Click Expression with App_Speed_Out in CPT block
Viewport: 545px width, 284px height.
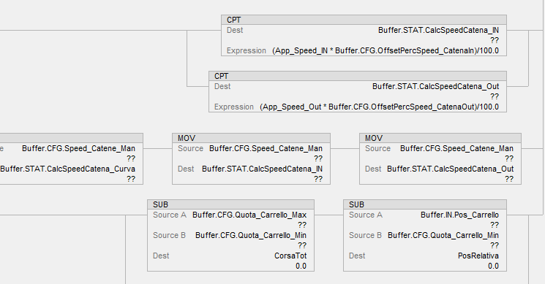379,107
